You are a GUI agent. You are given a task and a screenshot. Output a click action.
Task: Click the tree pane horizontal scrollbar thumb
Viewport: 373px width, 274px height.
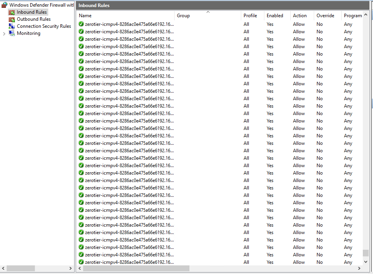pyautogui.click(x=21, y=268)
